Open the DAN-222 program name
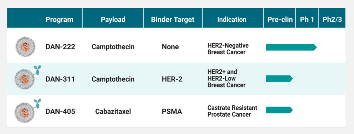 60,47
